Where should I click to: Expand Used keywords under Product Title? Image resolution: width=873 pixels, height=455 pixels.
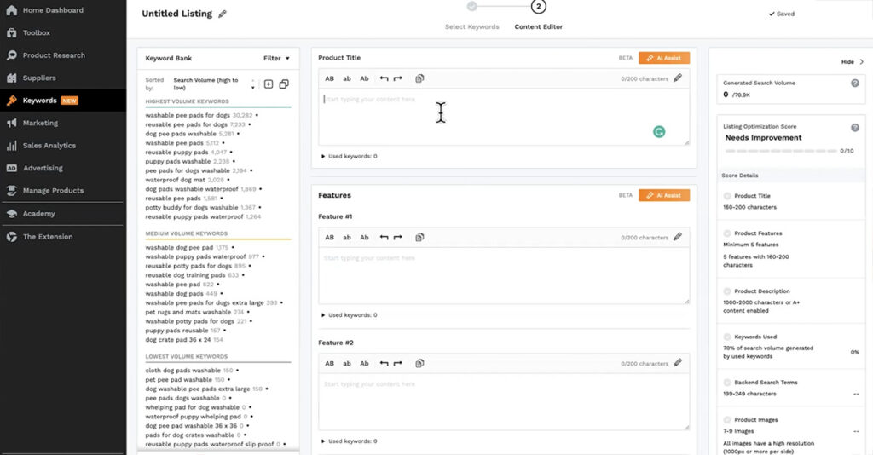(350, 156)
